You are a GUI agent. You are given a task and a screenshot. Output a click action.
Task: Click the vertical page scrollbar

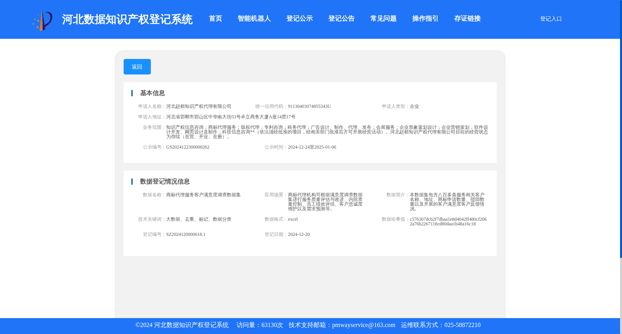click(621, 129)
